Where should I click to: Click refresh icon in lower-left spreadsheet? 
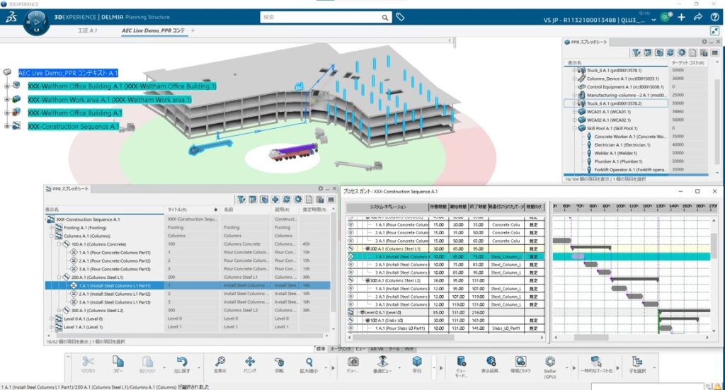[286, 200]
